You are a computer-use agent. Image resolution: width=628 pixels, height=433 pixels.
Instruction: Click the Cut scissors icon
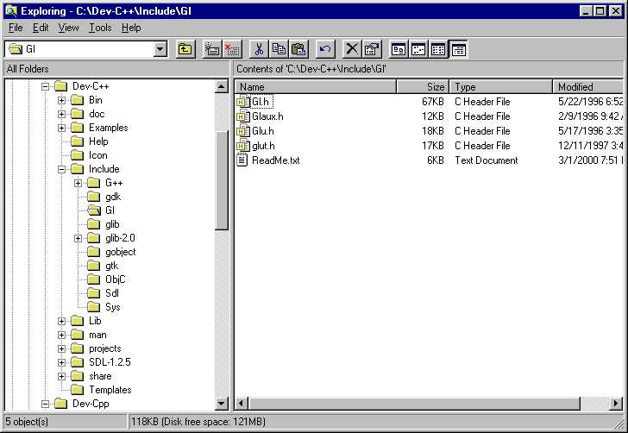[259, 49]
